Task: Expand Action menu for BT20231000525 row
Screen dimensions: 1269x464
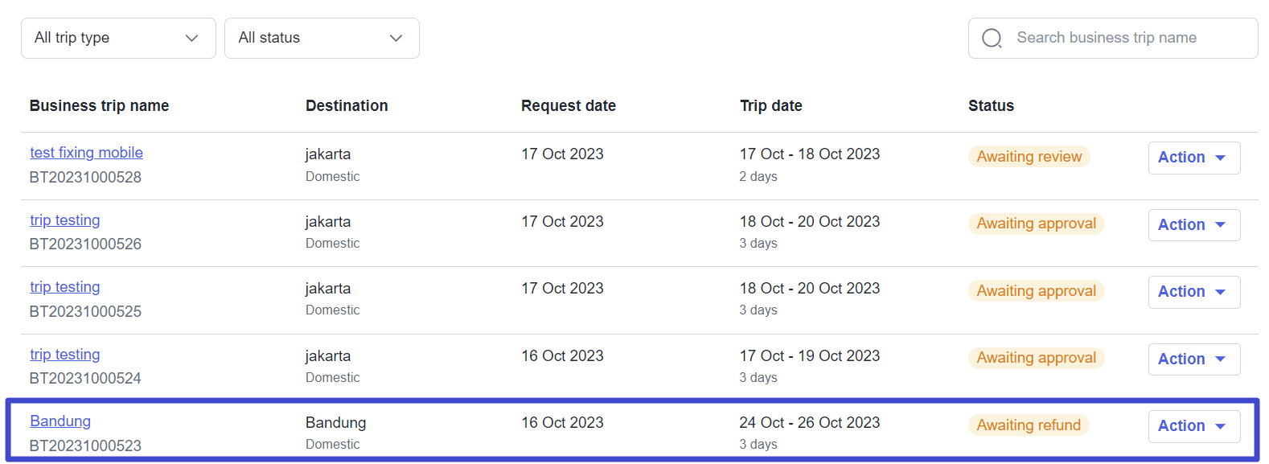Action: [1193, 292]
